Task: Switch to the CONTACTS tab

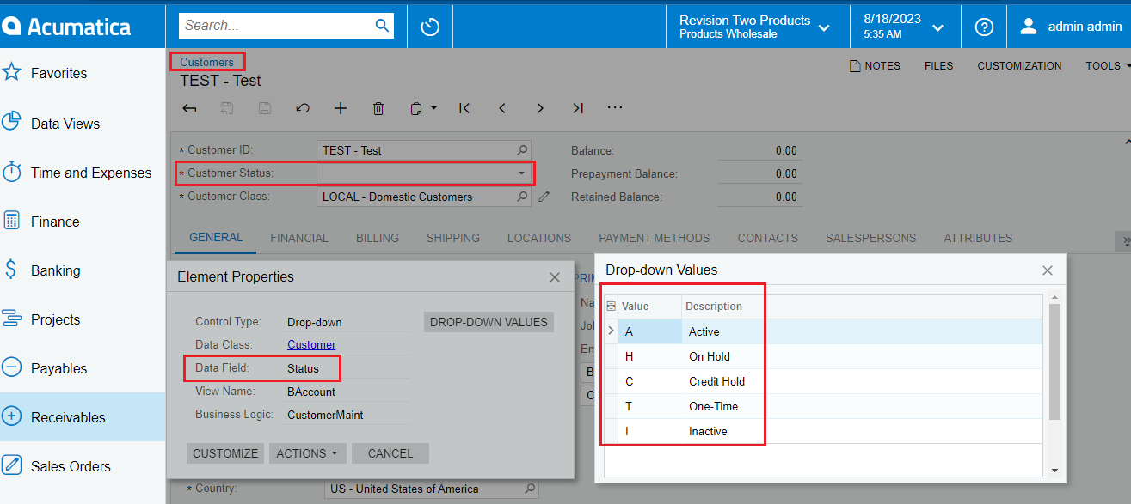Action: click(x=768, y=238)
